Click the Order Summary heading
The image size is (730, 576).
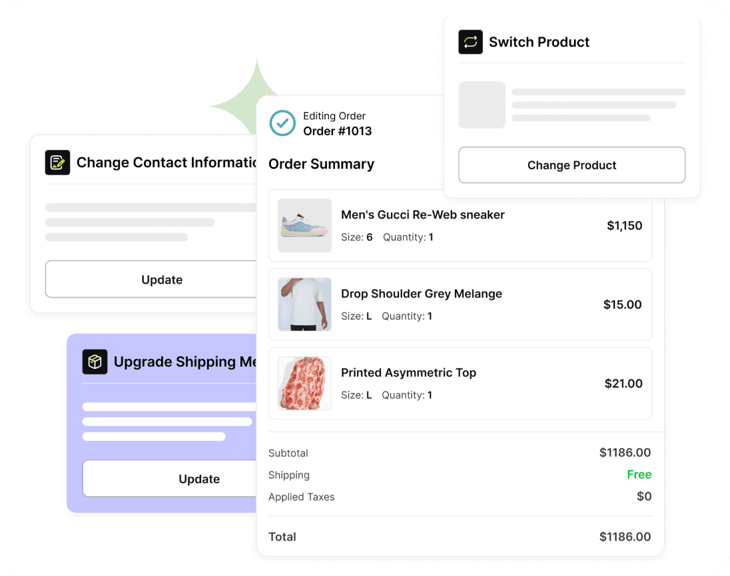pyautogui.click(x=321, y=164)
